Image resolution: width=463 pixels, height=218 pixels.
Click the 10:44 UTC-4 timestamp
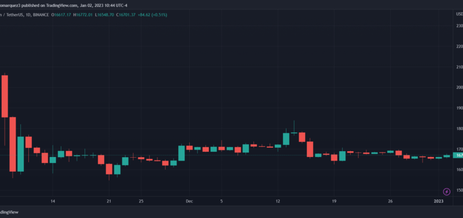[116, 5]
